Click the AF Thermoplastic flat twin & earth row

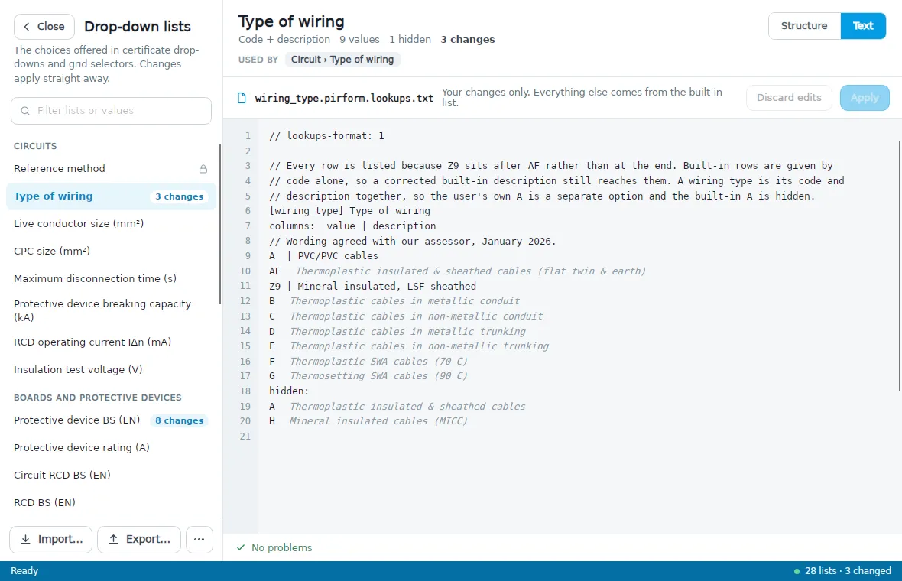pos(457,271)
